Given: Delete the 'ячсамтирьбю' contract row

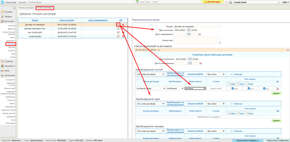Looking at the screenshot, I should pos(123,36).
